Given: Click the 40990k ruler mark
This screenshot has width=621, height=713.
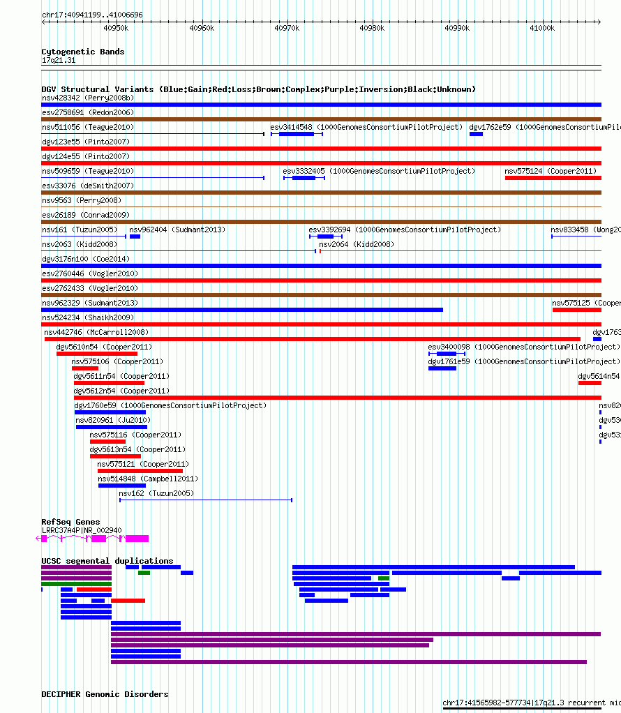Looking at the screenshot, I should (x=457, y=28).
